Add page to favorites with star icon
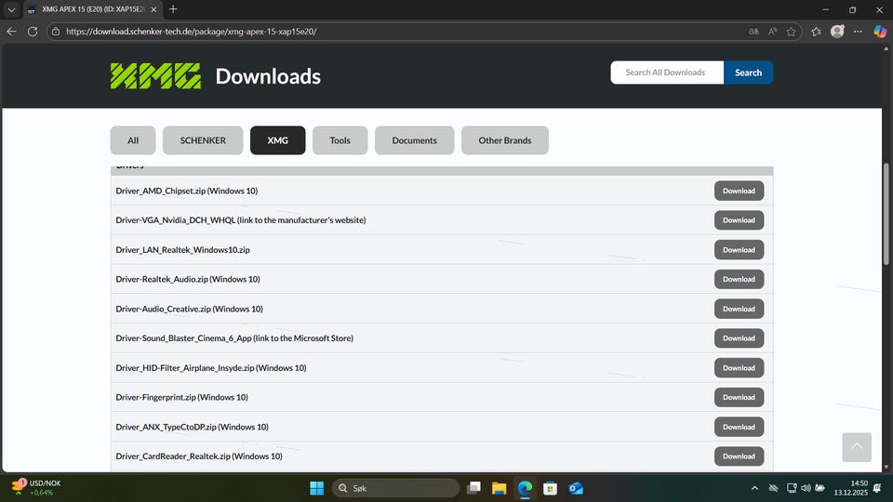Screen dimensions: 893x502 click(791, 32)
